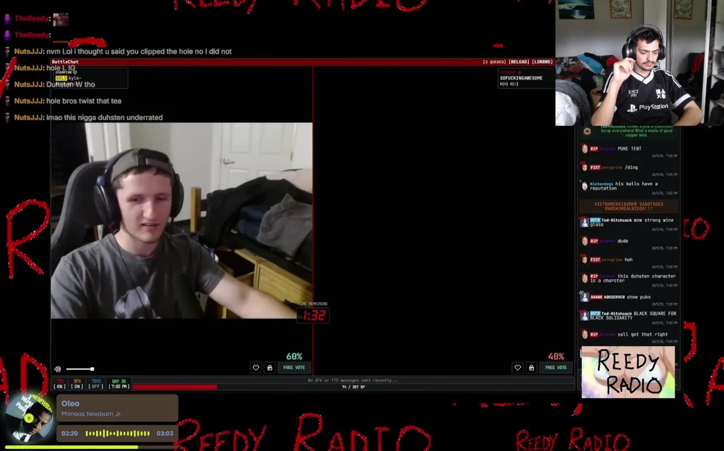This screenshot has width=724, height=451.
Task: Click the avatar next to Nintendogs message
Action: tap(585, 186)
